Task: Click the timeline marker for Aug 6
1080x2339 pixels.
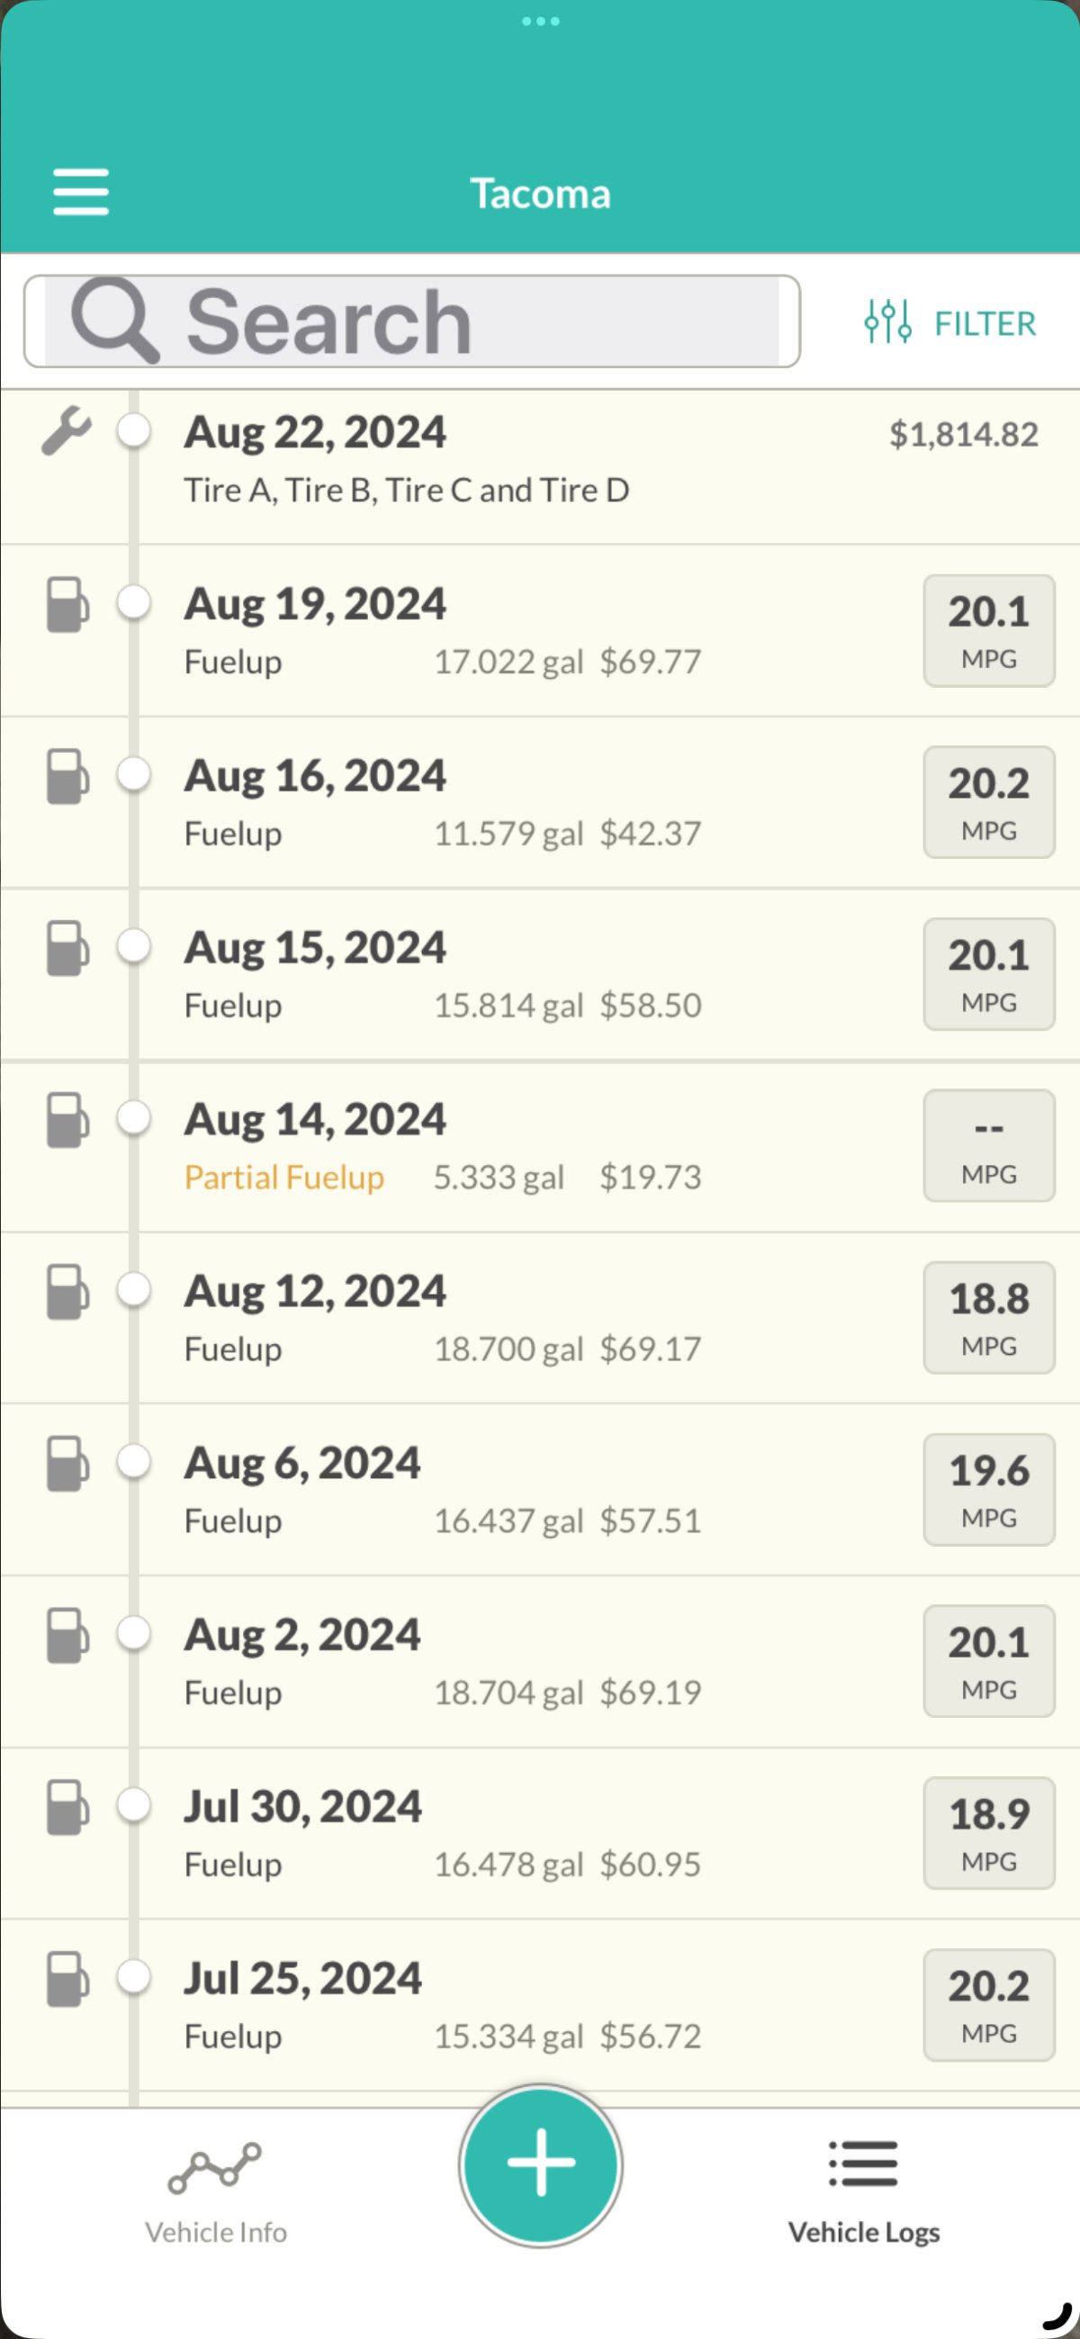Action: (x=134, y=1461)
